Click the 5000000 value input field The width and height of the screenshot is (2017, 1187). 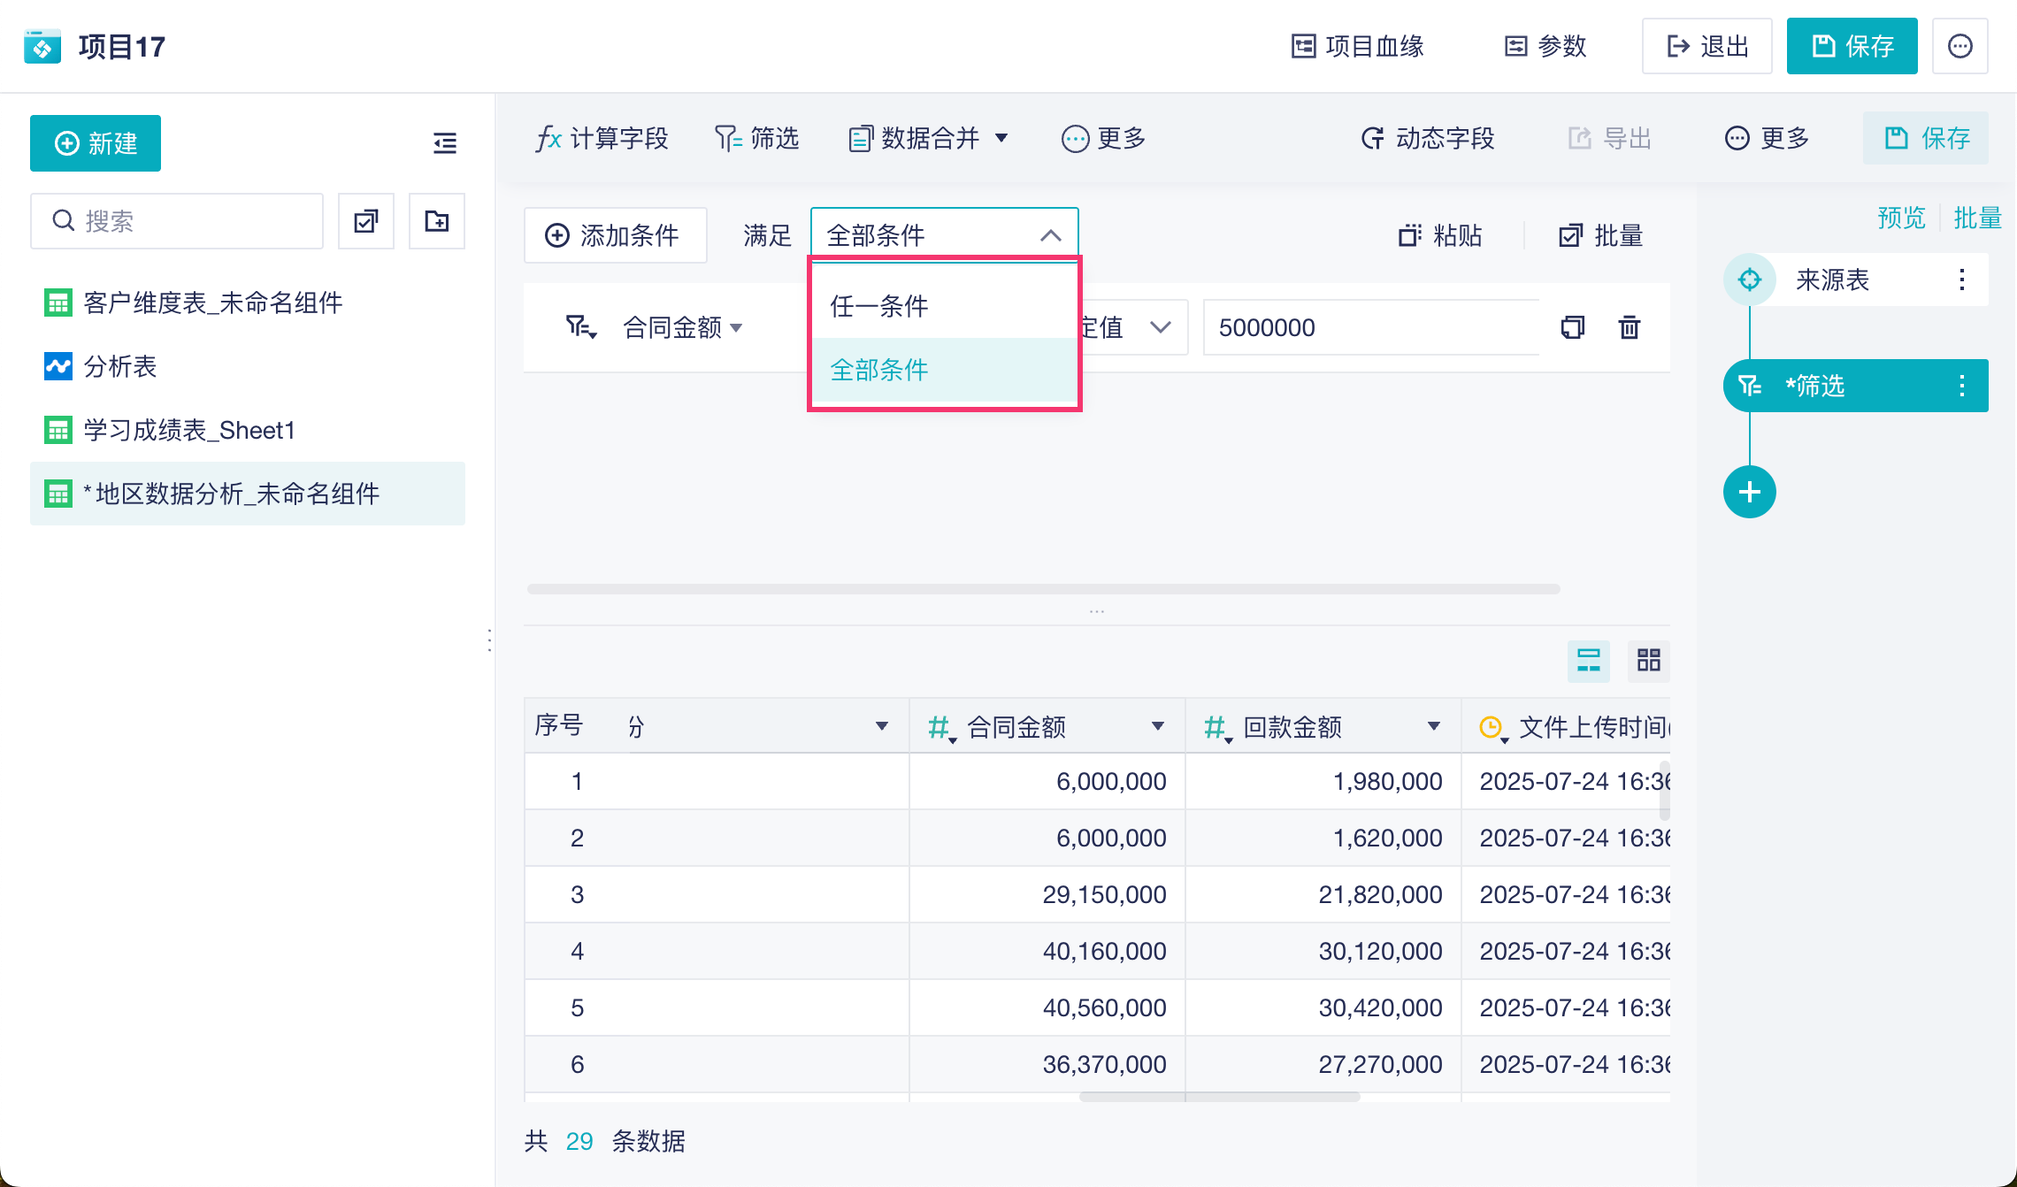coord(1370,327)
